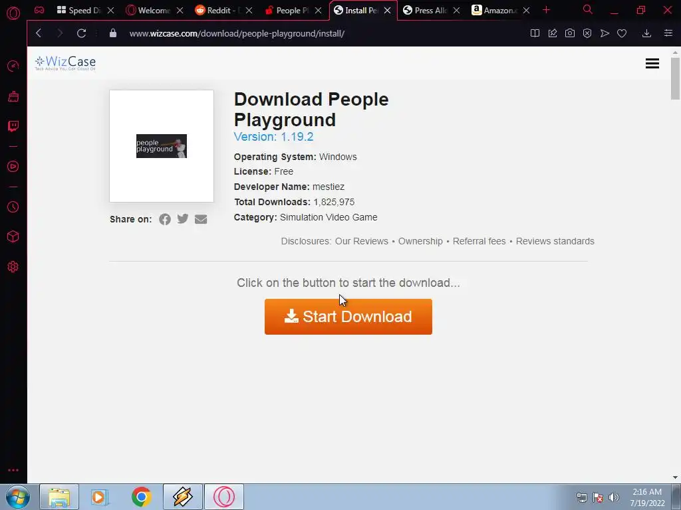Open History clock icon in sidebar
Image resolution: width=681 pixels, height=510 pixels.
pos(13,207)
